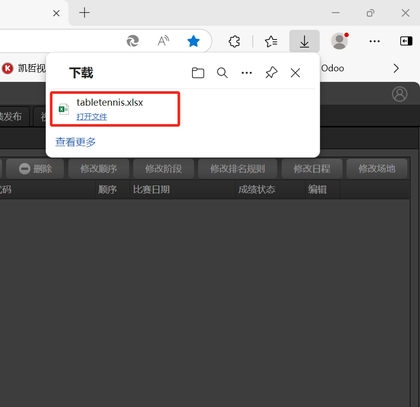420x407 pixels.
Task: Expand hidden bookmarks with the chevron
Action: coord(396,68)
